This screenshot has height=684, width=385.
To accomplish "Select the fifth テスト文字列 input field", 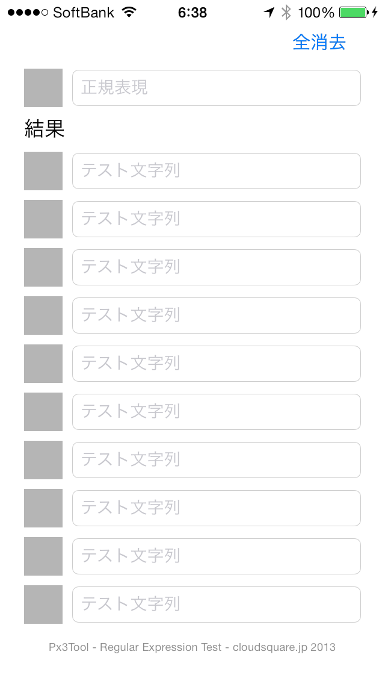I will (x=217, y=364).
